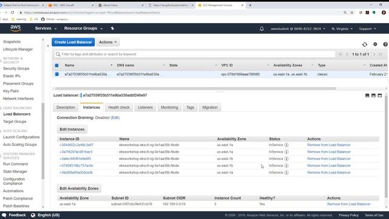Bookmark this page with star icon
The image size is (389, 219).
click(352, 12)
